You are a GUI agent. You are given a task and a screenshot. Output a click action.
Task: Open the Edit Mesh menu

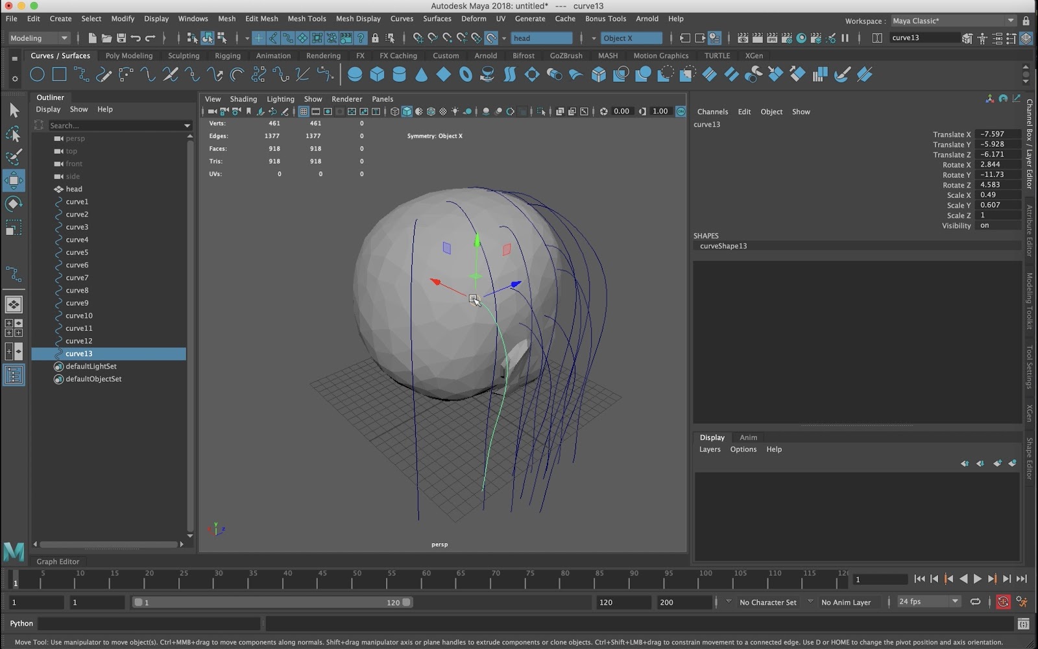(x=261, y=19)
